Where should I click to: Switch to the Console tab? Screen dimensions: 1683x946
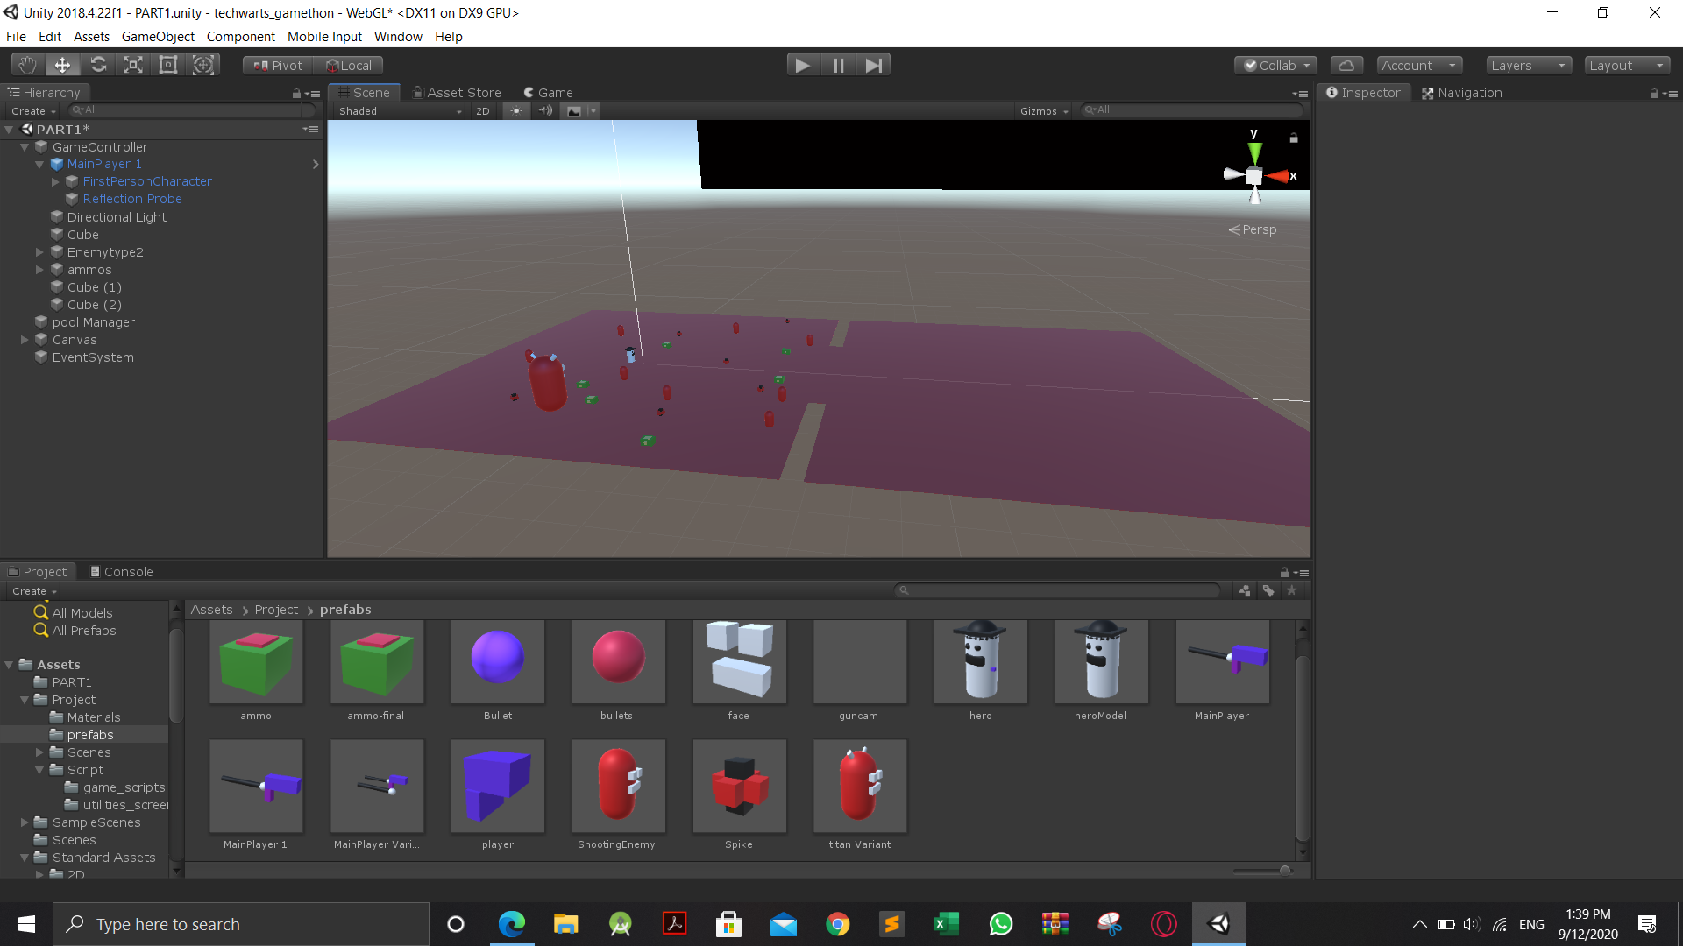121,572
